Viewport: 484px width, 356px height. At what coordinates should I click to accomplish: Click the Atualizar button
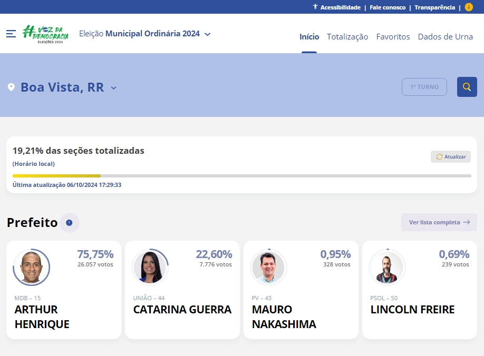point(451,156)
